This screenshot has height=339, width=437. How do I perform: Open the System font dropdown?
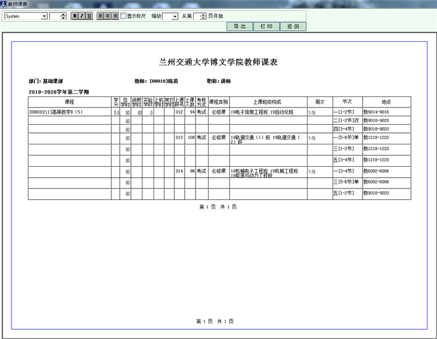44,16
